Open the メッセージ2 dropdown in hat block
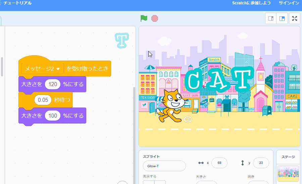The image size is (302, 184). click(x=43, y=69)
